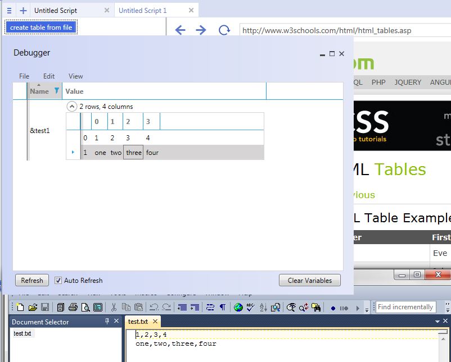Image resolution: width=451 pixels, height=362 pixels.
Task: Select the cell containing 'one'
Action: coord(100,153)
